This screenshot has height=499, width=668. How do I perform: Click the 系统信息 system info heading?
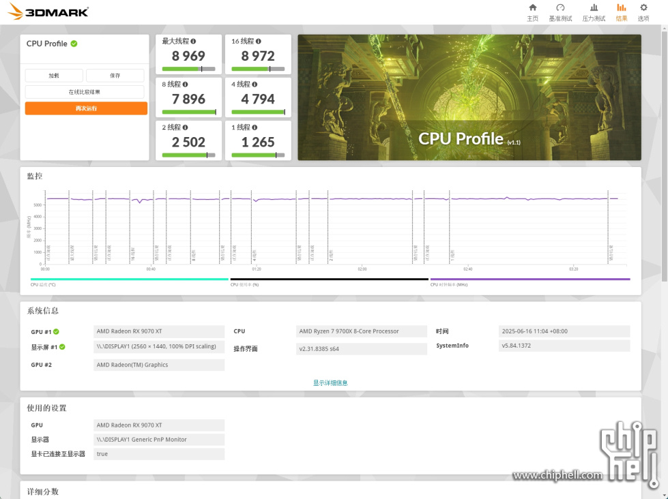click(x=42, y=311)
